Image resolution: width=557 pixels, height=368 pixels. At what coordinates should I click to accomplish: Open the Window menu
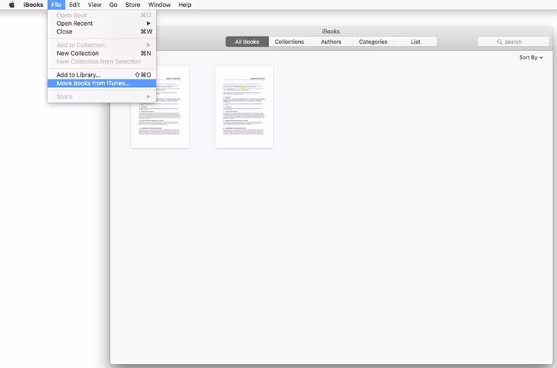coord(159,5)
